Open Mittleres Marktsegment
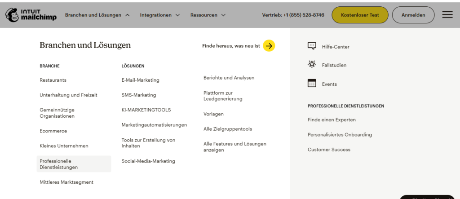 pyautogui.click(x=66, y=182)
